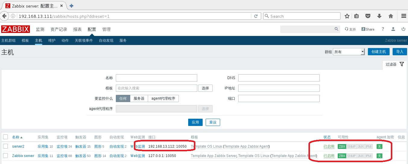Click the browser back arrow button
Viewport: 408px width, 164px height.
pos(5,16)
